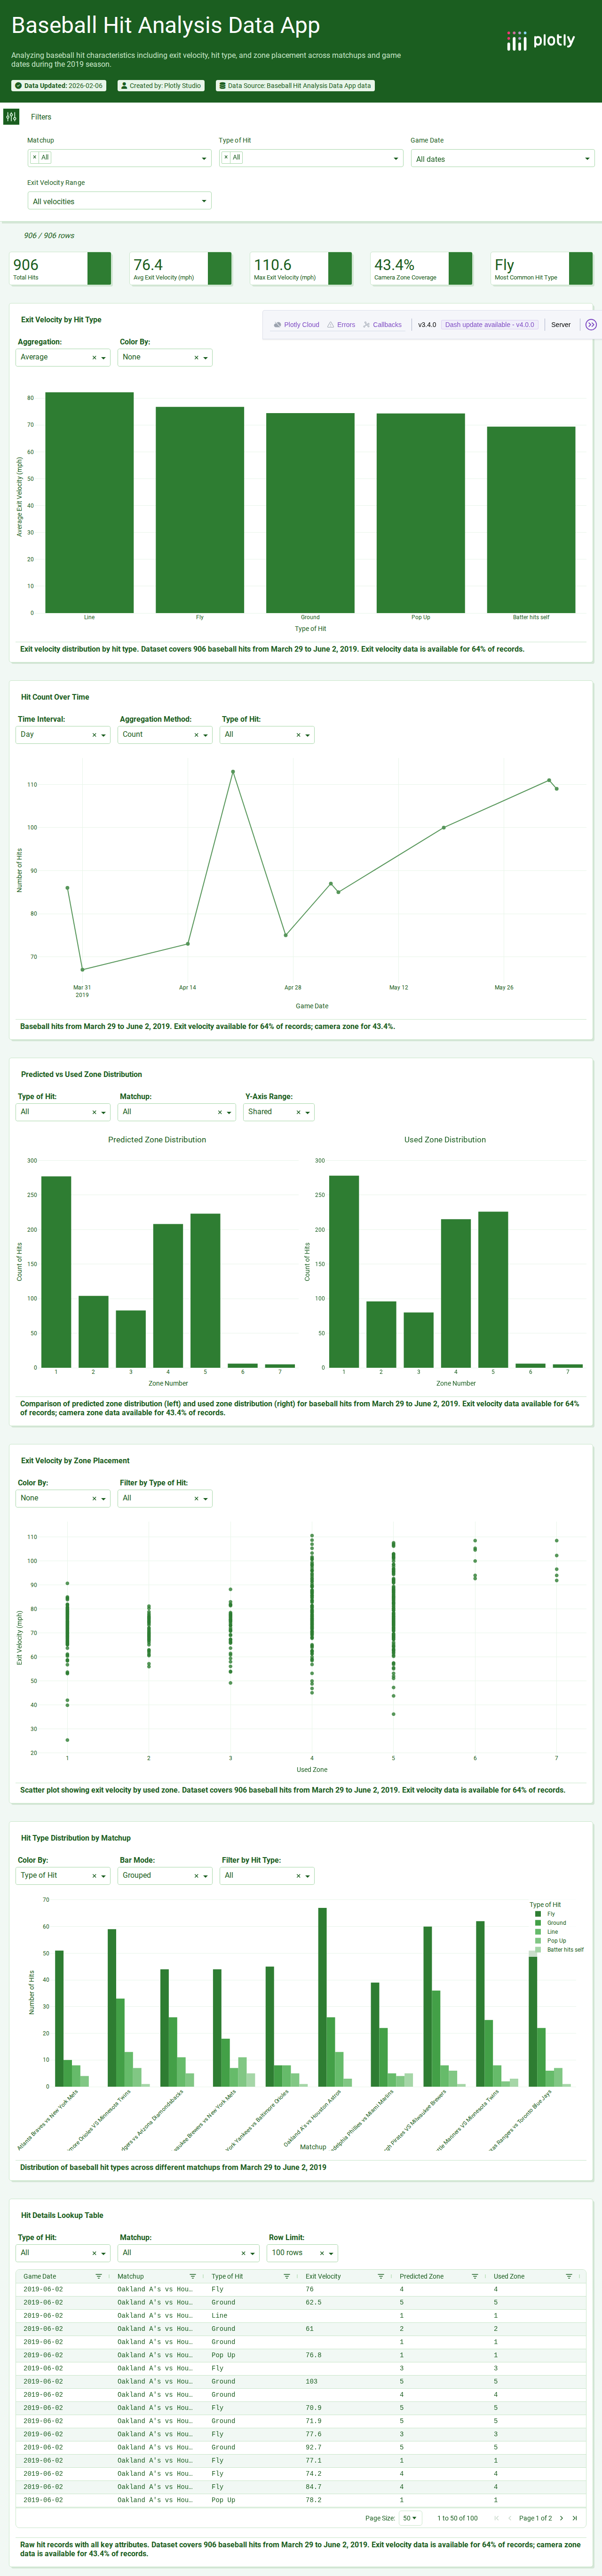Viewport: 602px width, 2576px height.
Task: Clear the Bar Mode 'Grouped' value
Action: pyautogui.click(x=196, y=1876)
